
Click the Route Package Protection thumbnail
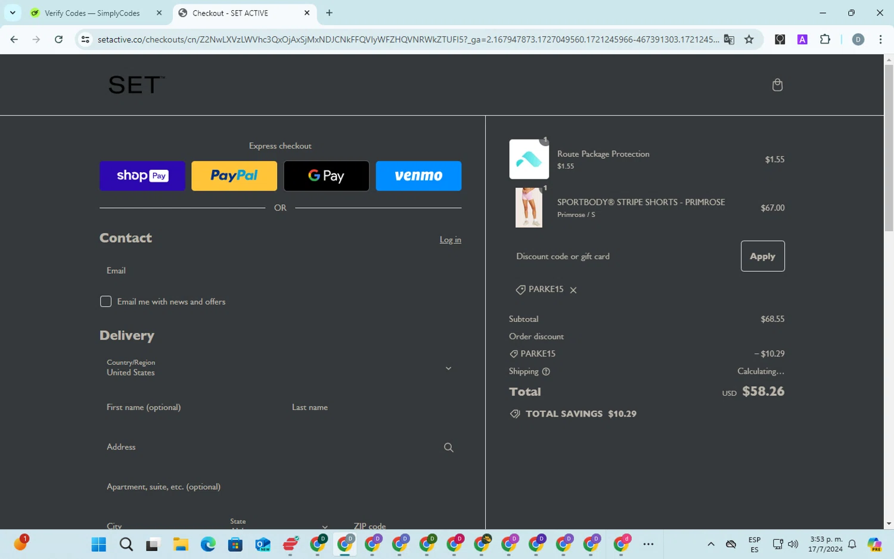pos(529,159)
